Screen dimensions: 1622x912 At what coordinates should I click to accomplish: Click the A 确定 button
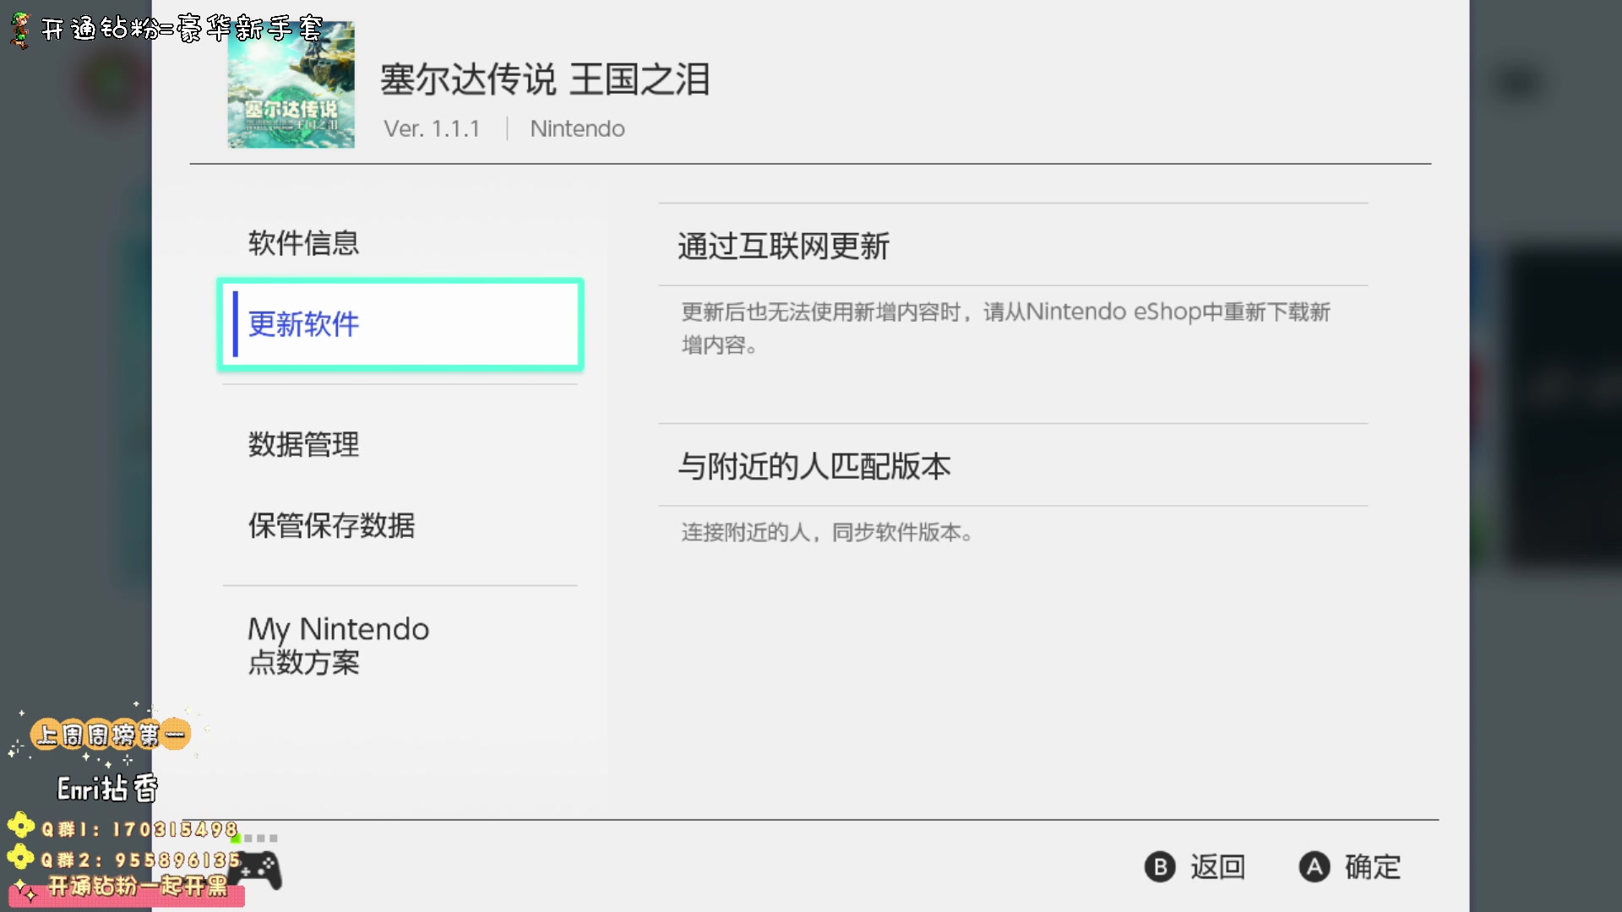coord(1349,866)
